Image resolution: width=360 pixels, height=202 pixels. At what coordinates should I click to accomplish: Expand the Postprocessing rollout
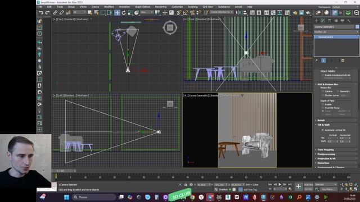(326, 154)
